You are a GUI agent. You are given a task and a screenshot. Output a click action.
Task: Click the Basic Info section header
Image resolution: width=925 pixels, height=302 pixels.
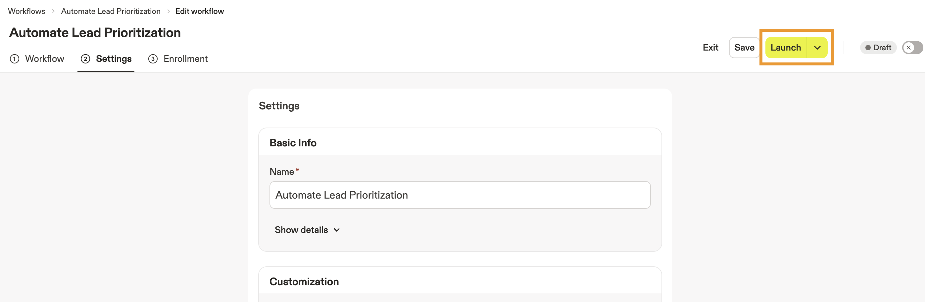click(293, 143)
